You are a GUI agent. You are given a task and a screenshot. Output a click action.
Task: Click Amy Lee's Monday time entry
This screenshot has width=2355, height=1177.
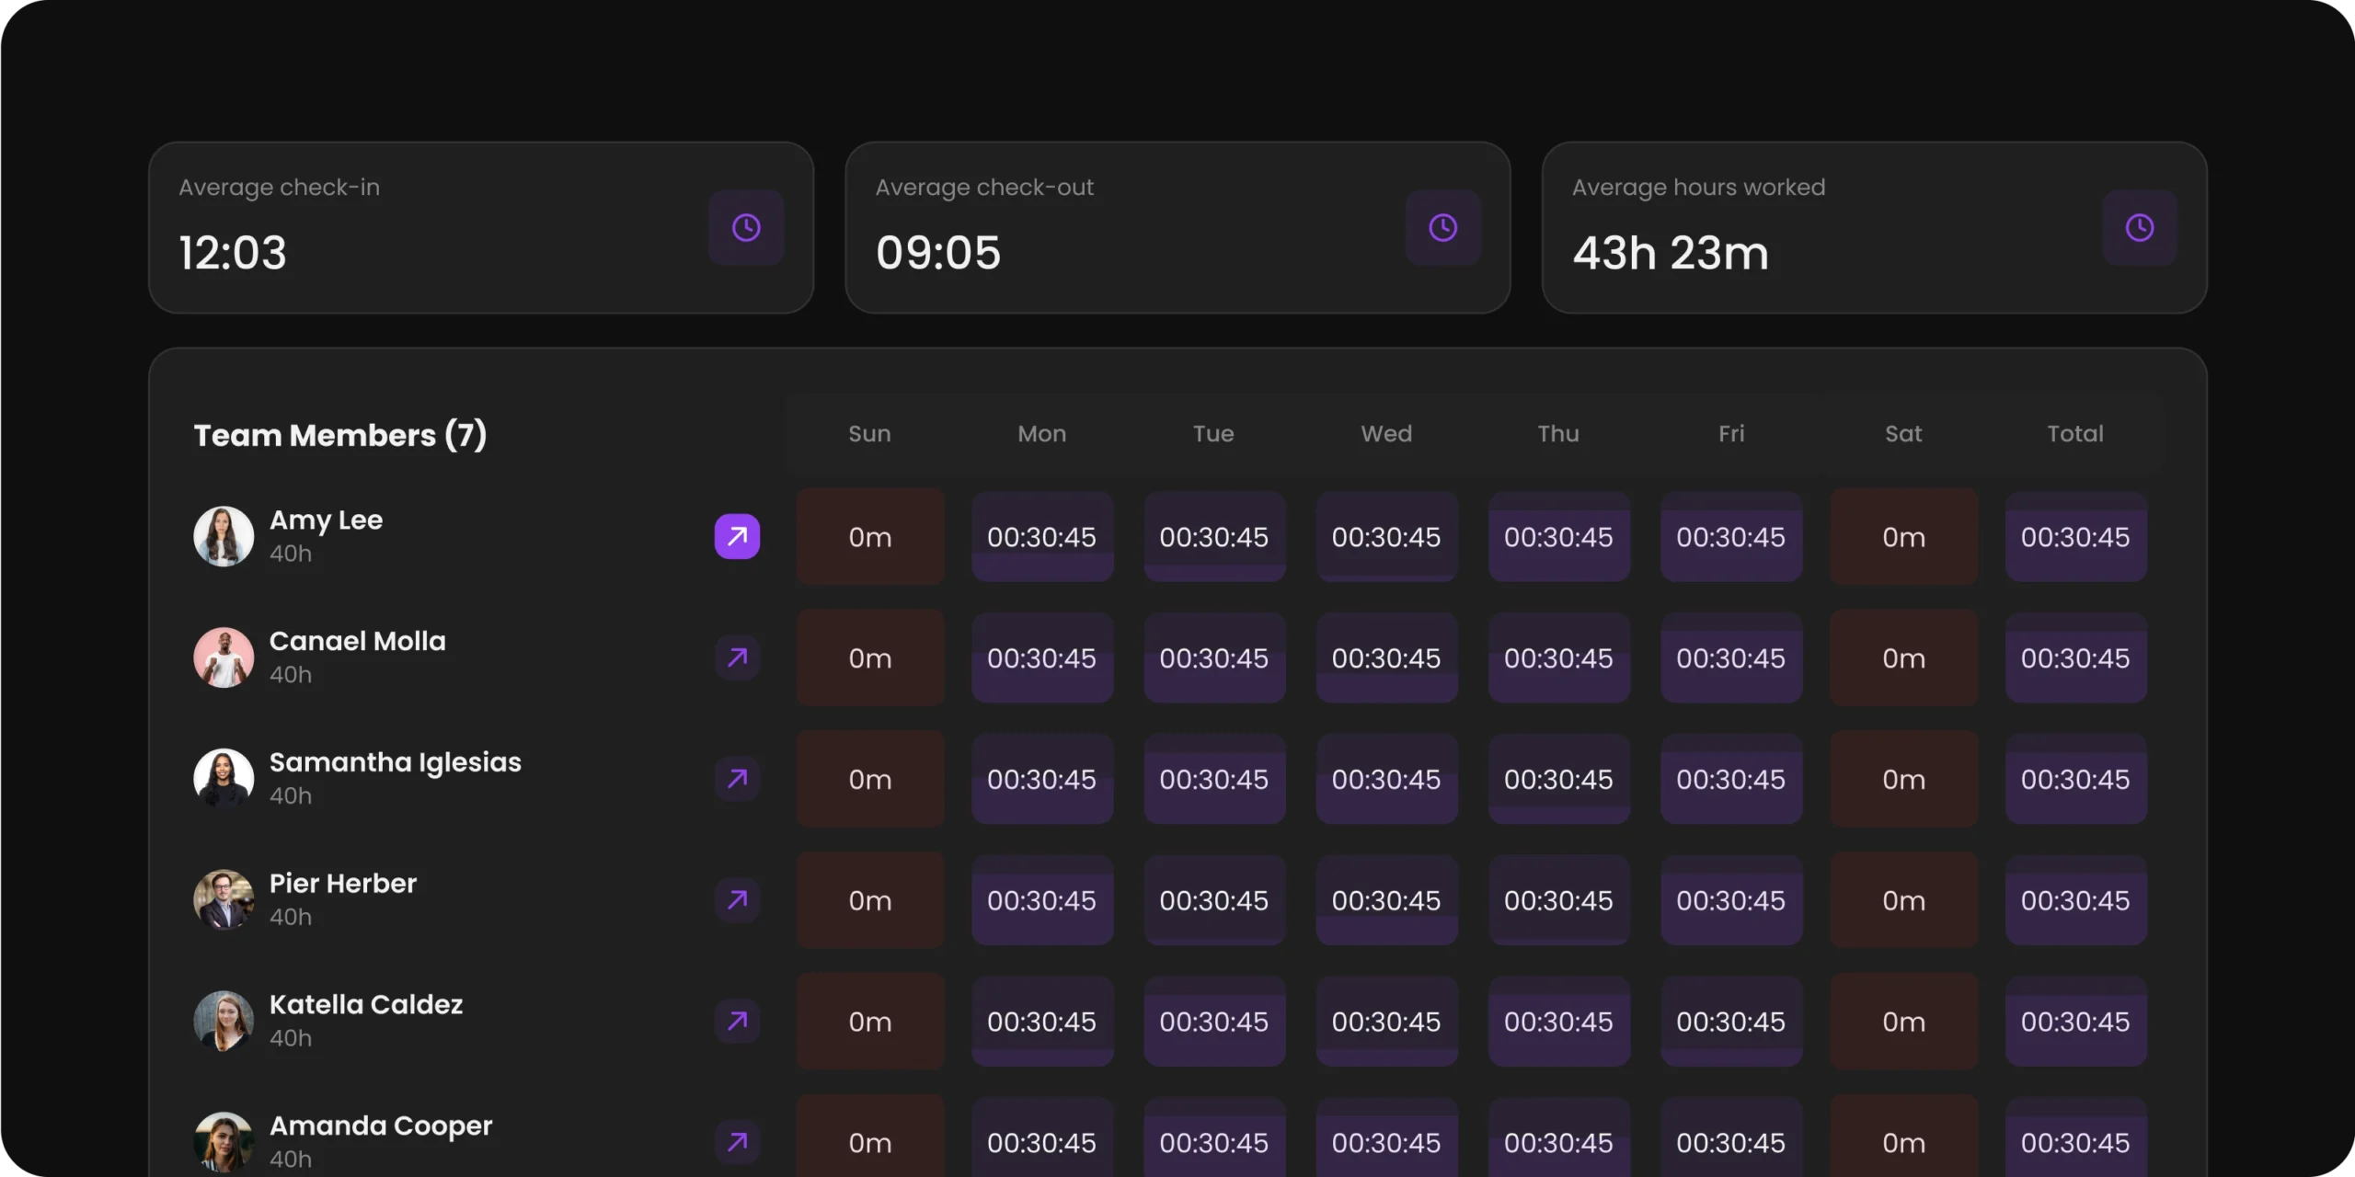tap(1041, 537)
